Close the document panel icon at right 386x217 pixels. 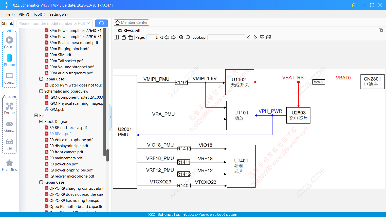[381, 30]
